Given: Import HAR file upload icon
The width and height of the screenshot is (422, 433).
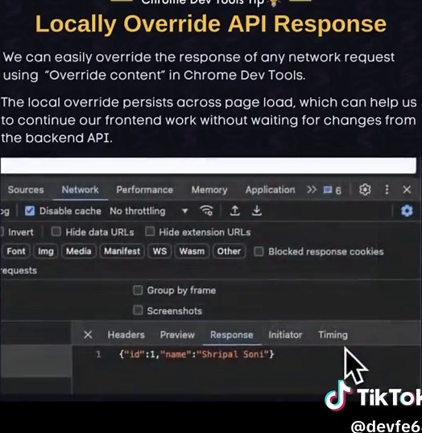Looking at the screenshot, I should point(234,211).
